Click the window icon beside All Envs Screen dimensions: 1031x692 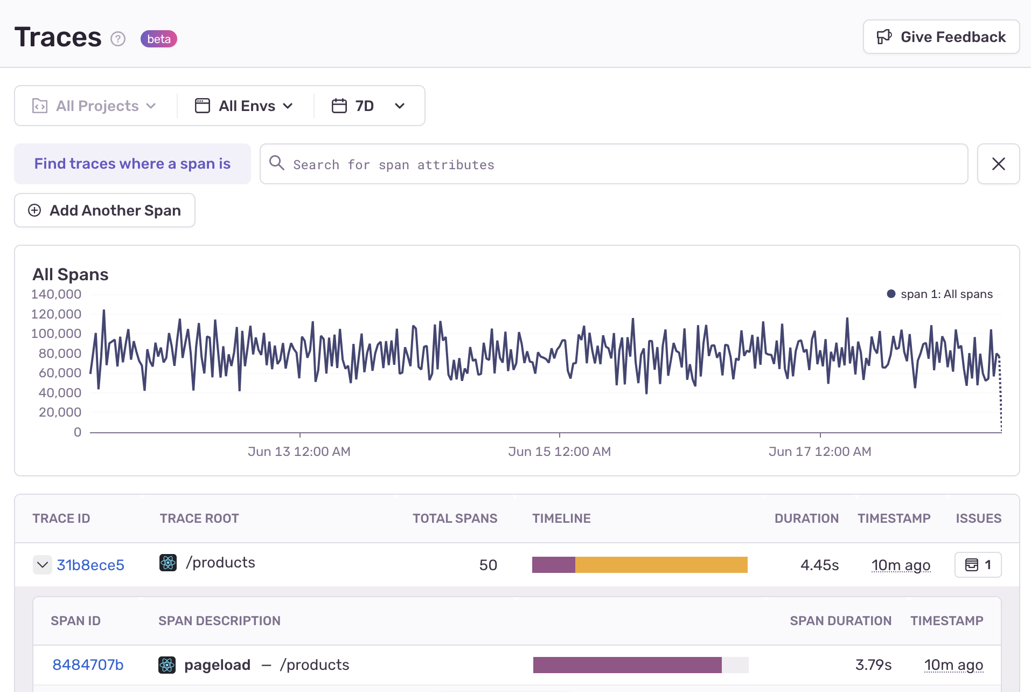[203, 106]
